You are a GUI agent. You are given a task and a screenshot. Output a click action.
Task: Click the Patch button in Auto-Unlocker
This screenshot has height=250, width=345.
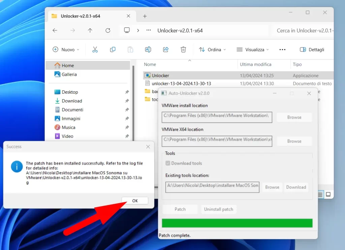tap(180, 209)
